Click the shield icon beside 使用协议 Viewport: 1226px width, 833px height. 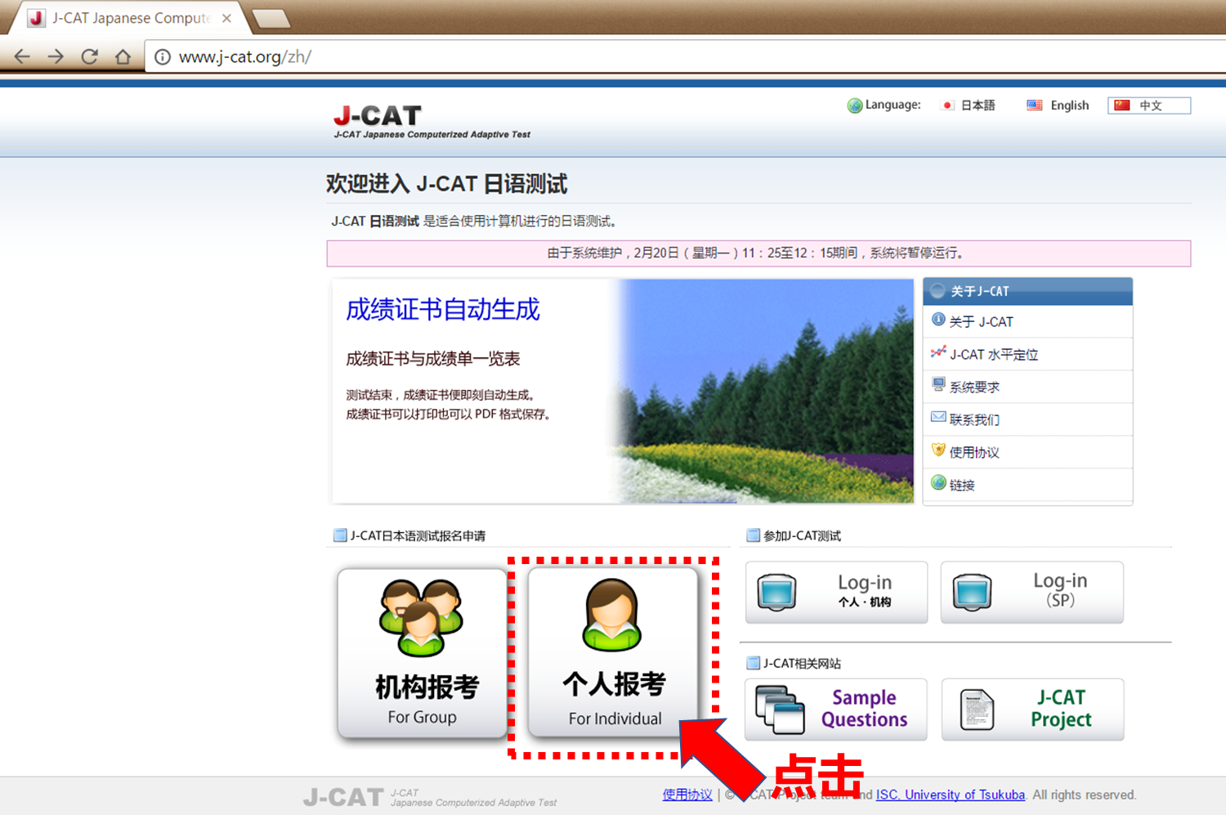(938, 450)
